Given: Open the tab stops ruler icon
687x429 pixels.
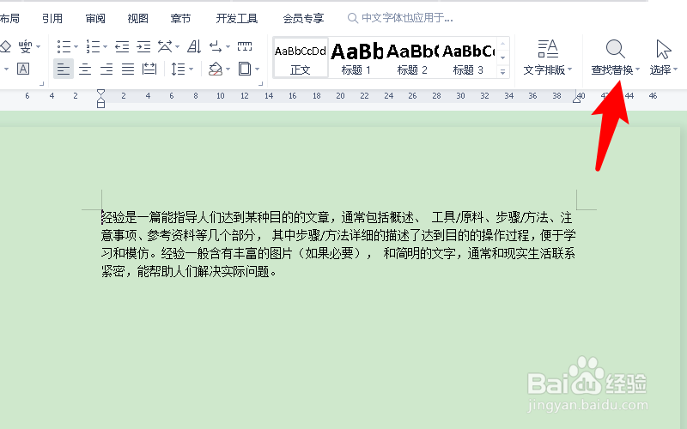Looking at the screenshot, I should [x=245, y=46].
